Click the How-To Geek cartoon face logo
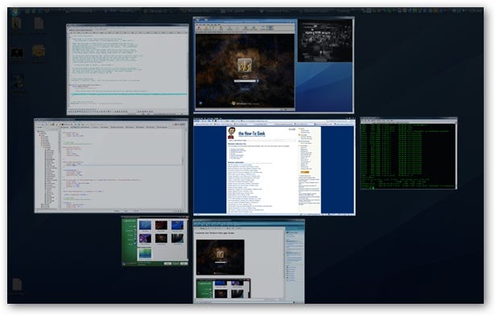Screen dimensions: 495x315 coord(231,133)
